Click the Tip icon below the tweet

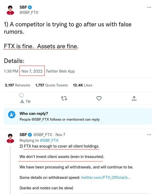pyautogui.click(x=22, y=101)
